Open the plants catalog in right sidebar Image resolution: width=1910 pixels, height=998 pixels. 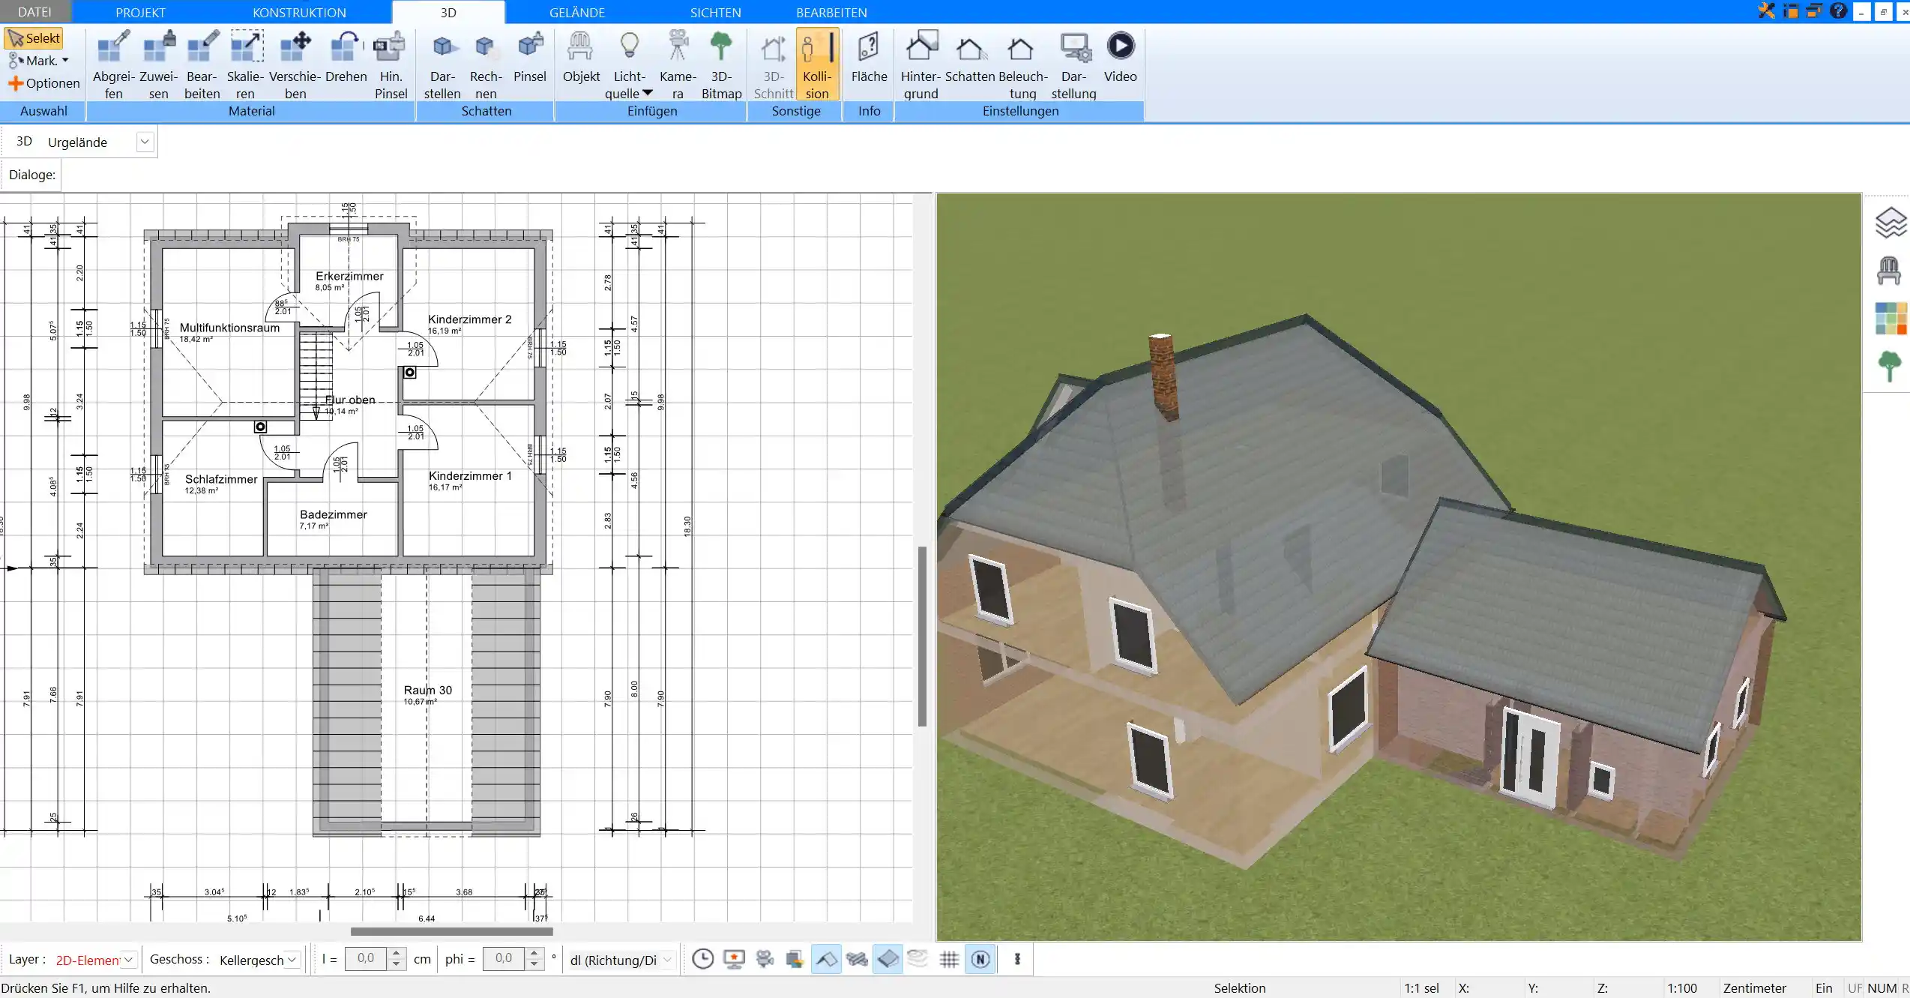click(1890, 367)
